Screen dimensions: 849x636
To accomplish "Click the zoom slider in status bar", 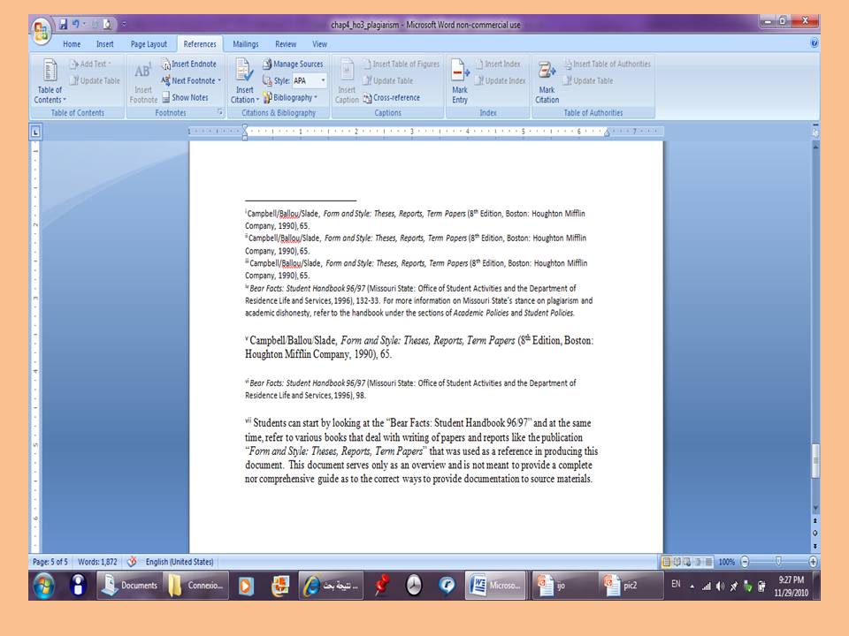I will click(x=778, y=562).
